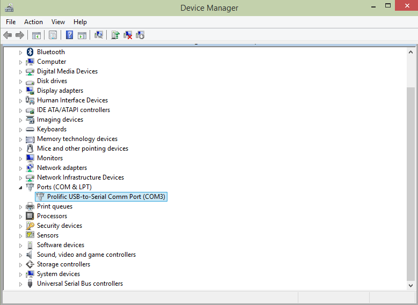The image size is (418, 305).
Task: Click the rightmost toolbar icon with down arrow
Action: coord(140,35)
